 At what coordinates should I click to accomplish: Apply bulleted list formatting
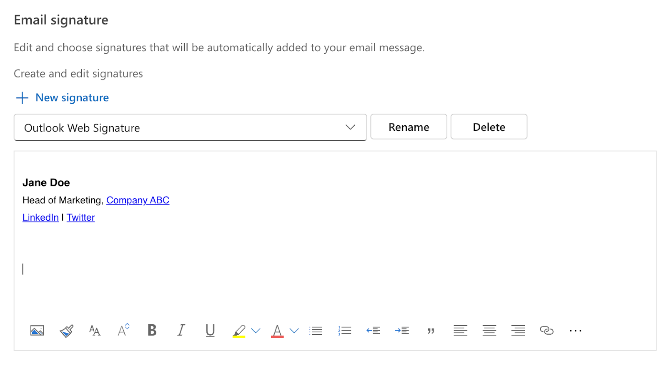pyautogui.click(x=316, y=330)
